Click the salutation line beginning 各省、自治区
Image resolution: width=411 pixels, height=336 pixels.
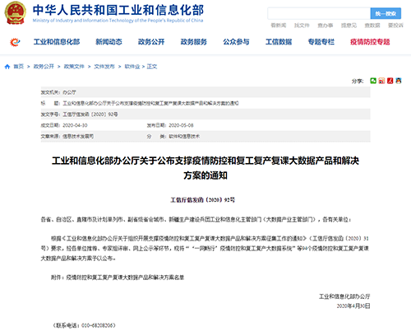[196, 220]
